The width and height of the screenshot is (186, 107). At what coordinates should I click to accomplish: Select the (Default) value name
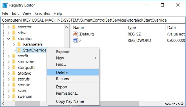pos(86,34)
